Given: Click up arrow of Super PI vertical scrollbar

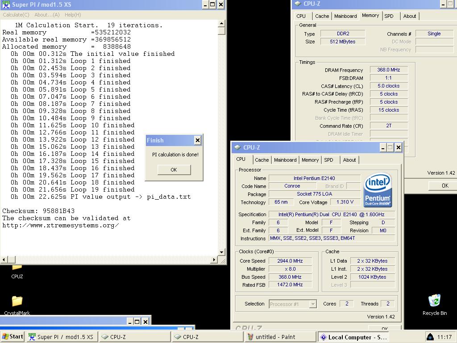Looking at the screenshot, I should coord(221,23).
